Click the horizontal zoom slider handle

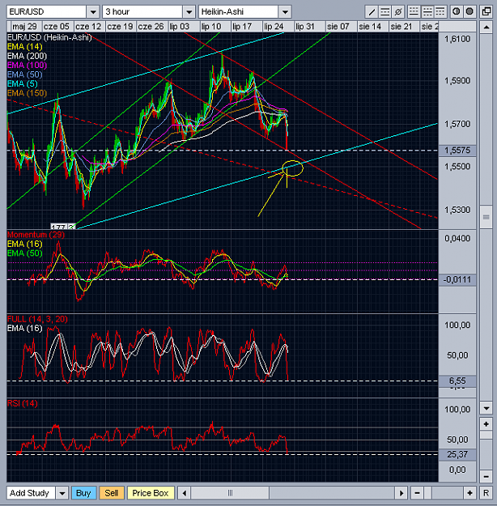(427, 493)
